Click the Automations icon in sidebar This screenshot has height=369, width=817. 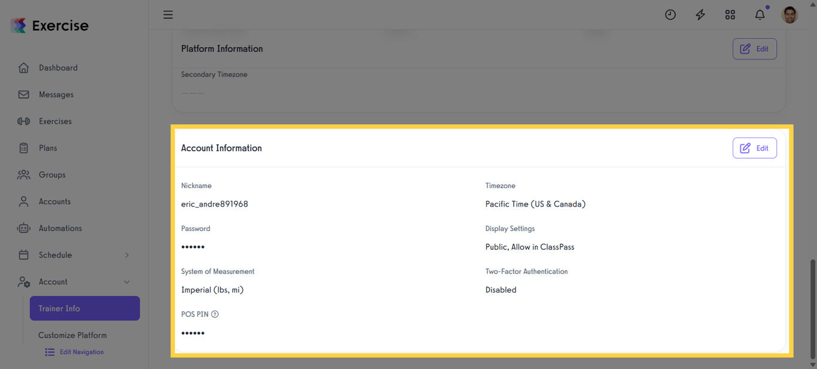tap(23, 228)
